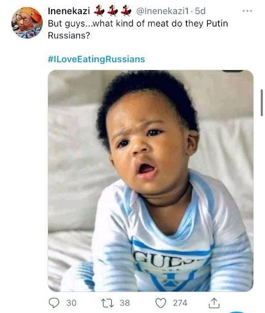Click the vertical scrollbar on the right

(x=262, y=103)
